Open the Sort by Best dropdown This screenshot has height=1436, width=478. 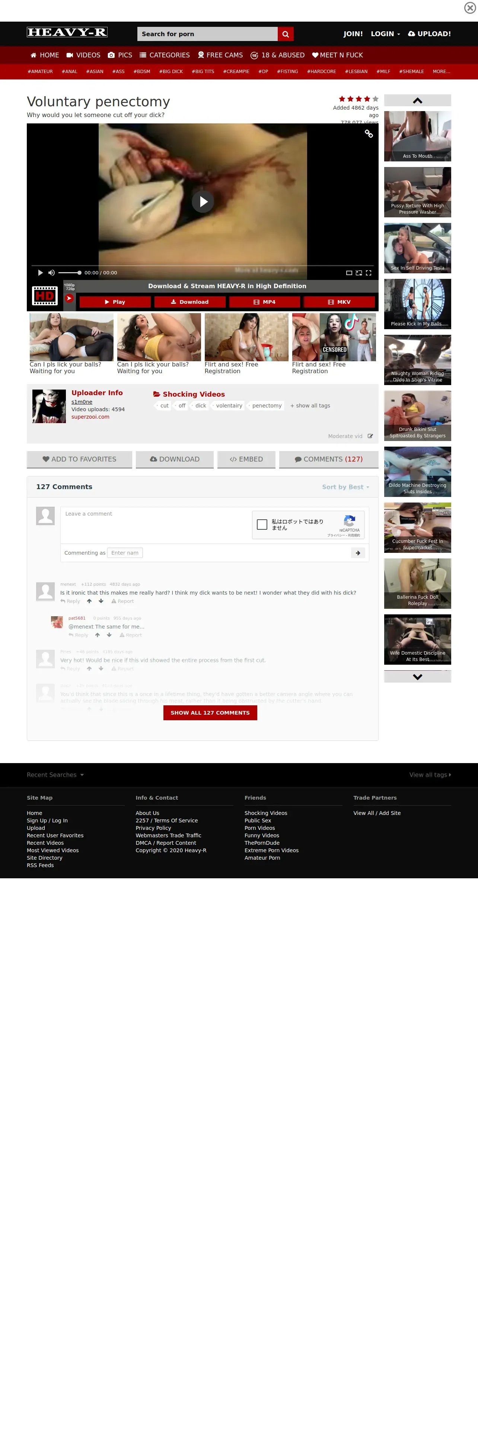345,487
